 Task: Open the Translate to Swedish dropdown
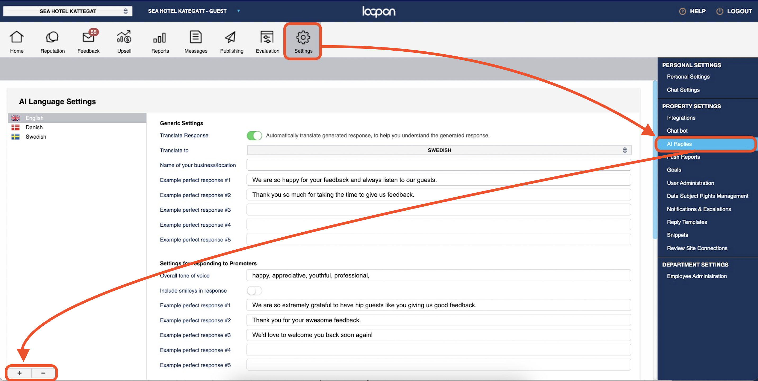439,150
